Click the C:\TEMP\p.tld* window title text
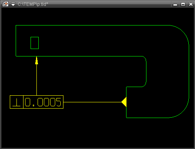Viewport: 195px width, 149px height. pyautogui.click(x=33, y=4)
